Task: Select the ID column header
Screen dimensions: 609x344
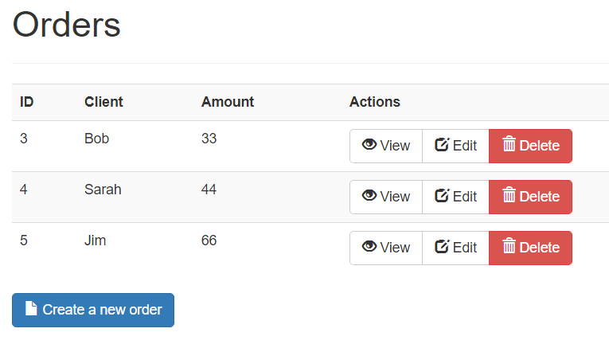Action: tap(27, 102)
